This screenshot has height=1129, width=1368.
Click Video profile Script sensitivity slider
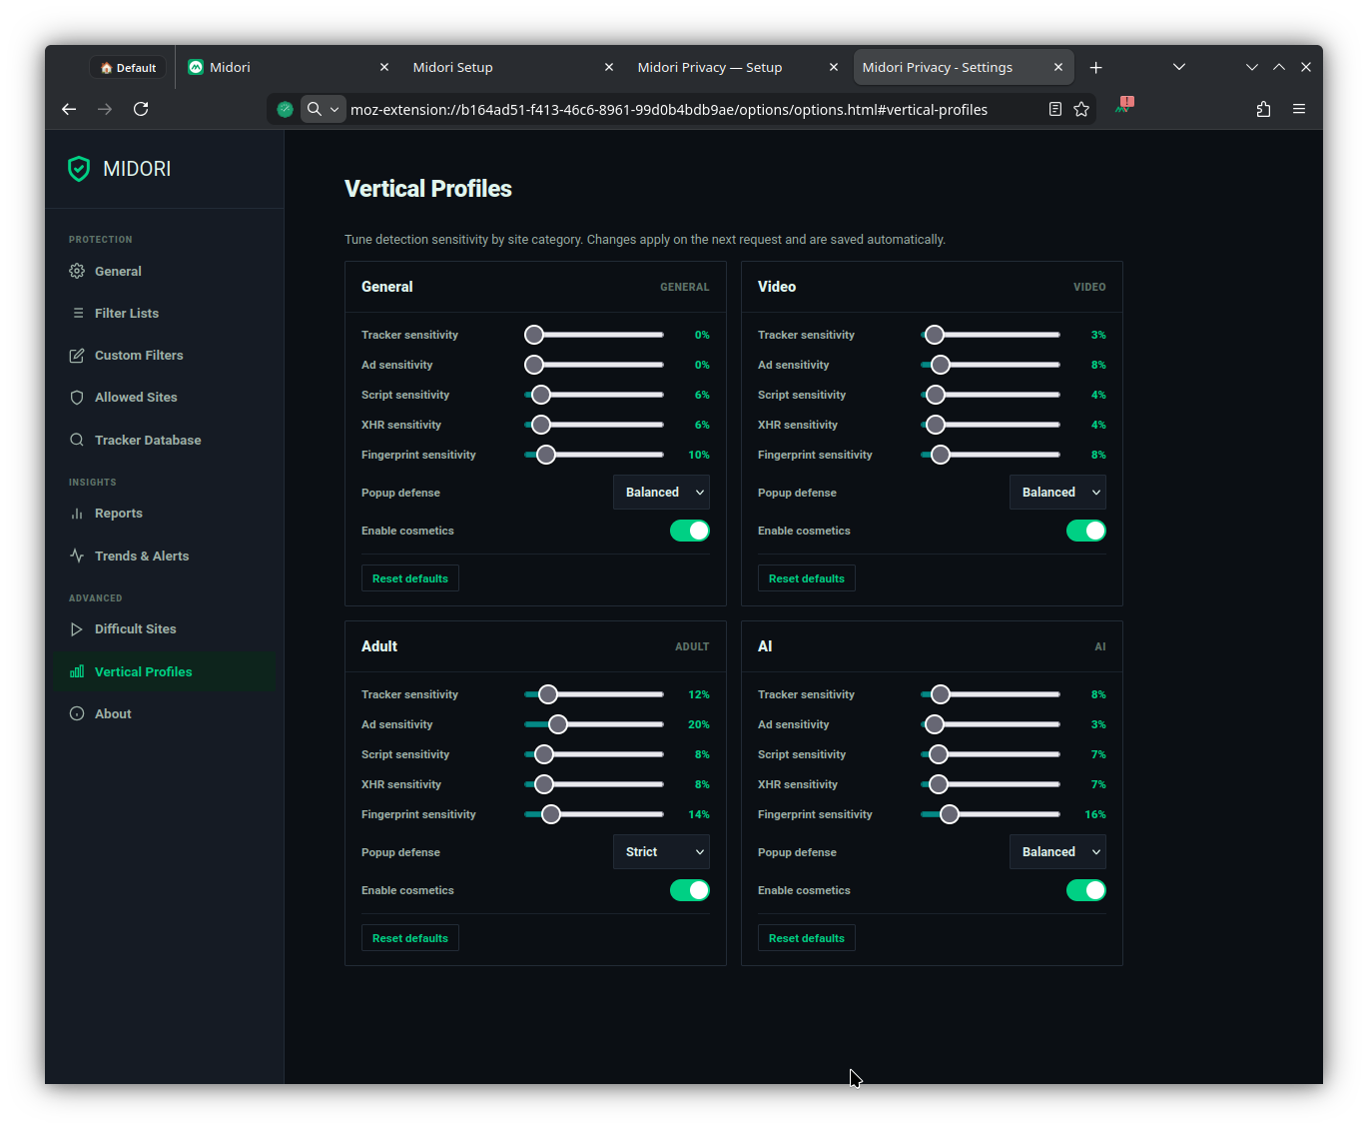[x=991, y=395]
